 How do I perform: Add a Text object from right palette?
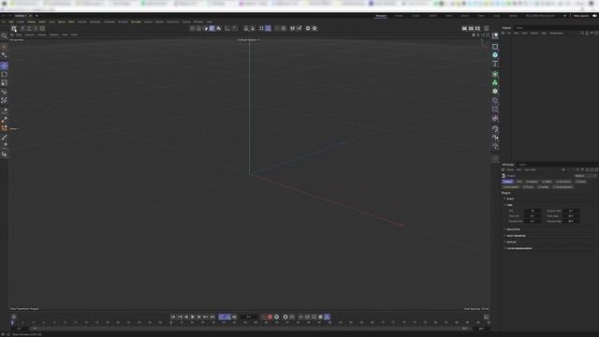point(495,64)
